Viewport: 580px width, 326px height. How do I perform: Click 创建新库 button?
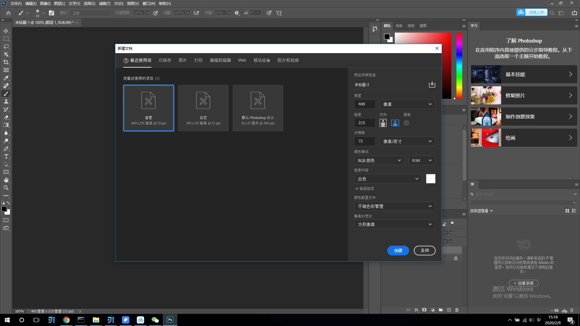pyautogui.click(x=524, y=283)
